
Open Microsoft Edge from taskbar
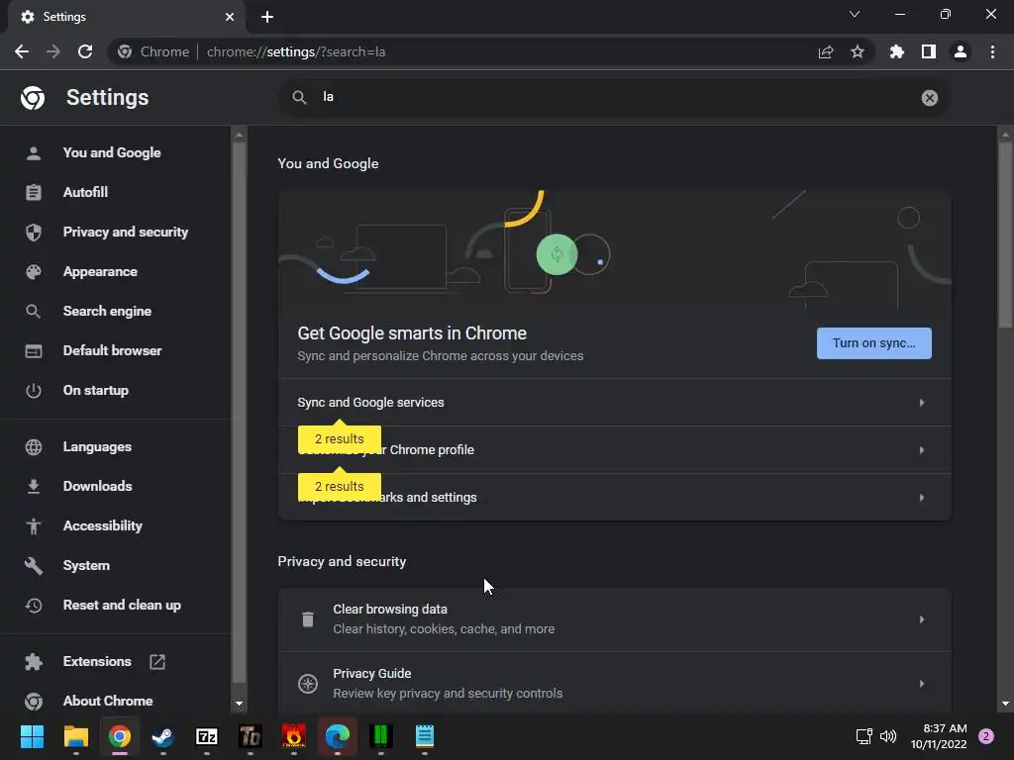pyautogui.click(x=337, y=736)
